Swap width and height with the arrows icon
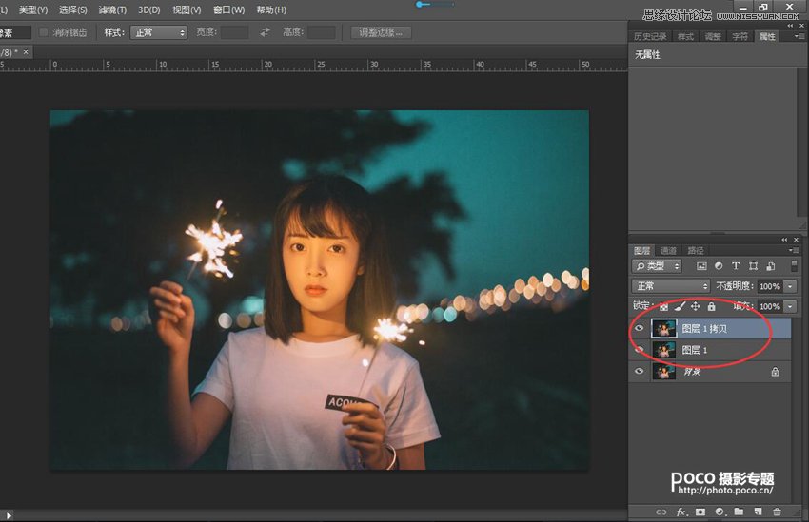809x522 pixels. tap(265, 32)
